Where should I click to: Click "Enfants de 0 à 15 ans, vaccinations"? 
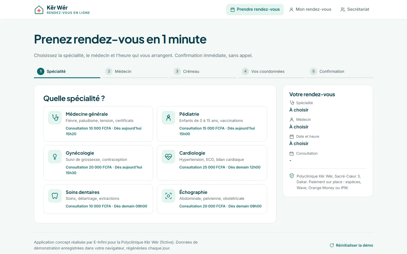tap(211, 121)
